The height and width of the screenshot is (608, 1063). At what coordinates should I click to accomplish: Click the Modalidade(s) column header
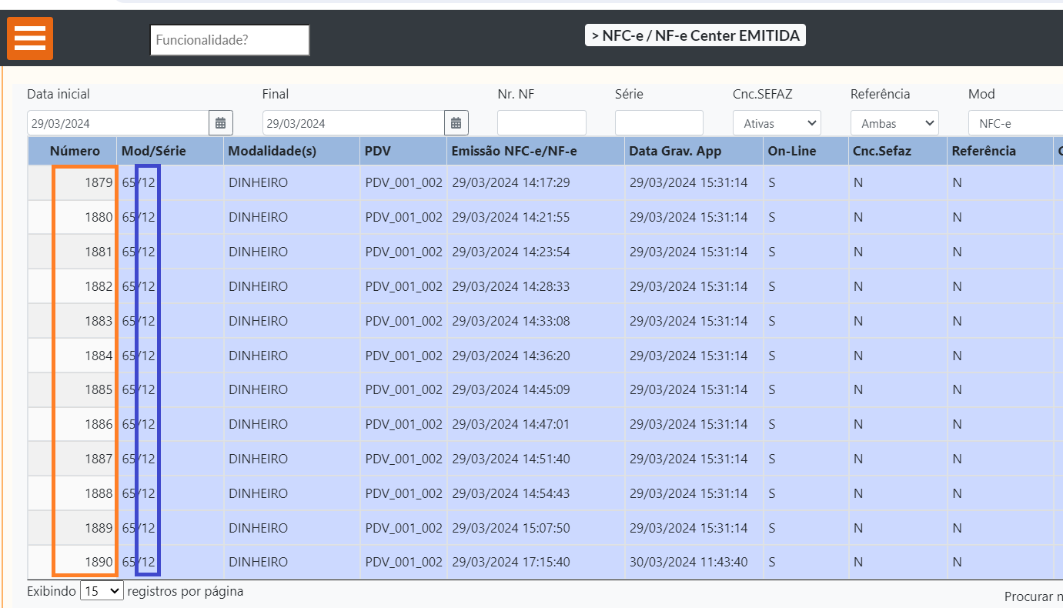272,151
